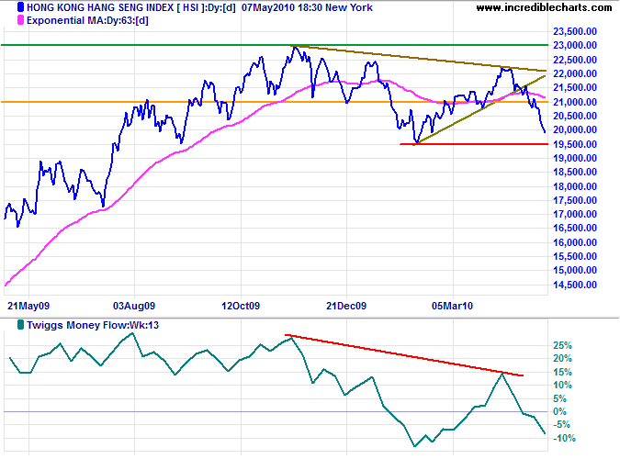Click the 15,500.00 price axis label
The height and width of the screenshot is (459, 620).
click(574, 256)
